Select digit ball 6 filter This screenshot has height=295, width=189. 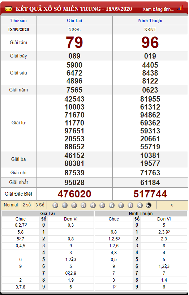point(112,205)
